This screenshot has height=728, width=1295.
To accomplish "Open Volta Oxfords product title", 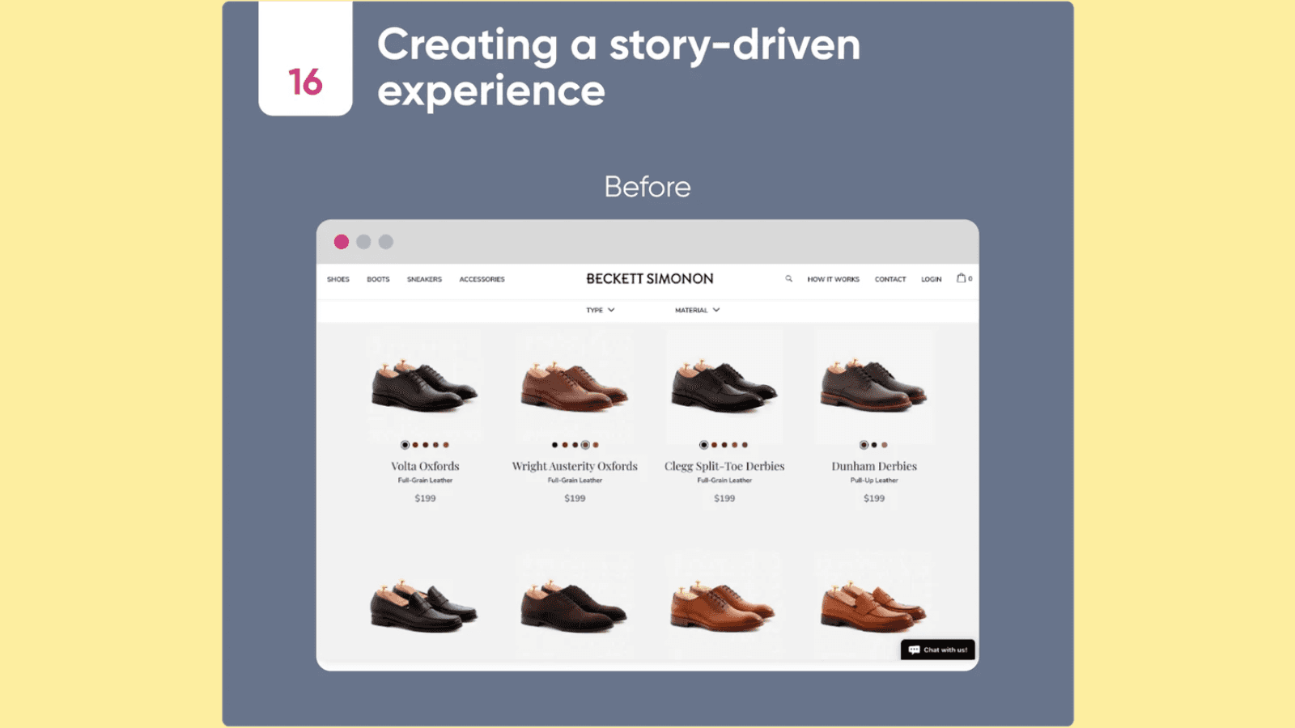I will click(x=425, y=466).
